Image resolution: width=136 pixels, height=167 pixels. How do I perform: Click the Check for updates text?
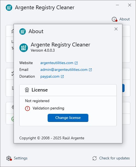point(115,158)
